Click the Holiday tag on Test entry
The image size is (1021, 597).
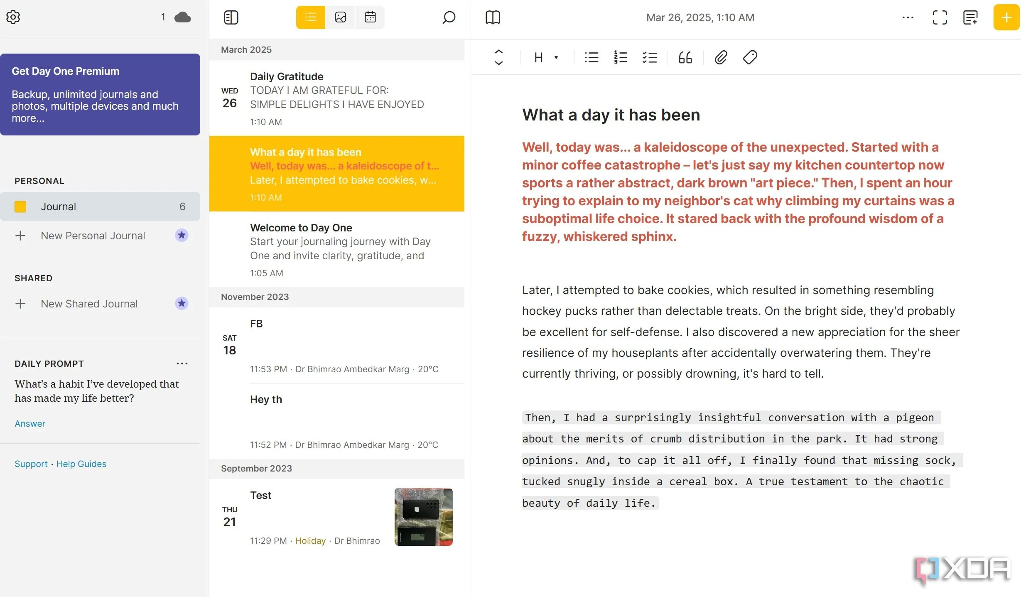click(x=310, y=540)
